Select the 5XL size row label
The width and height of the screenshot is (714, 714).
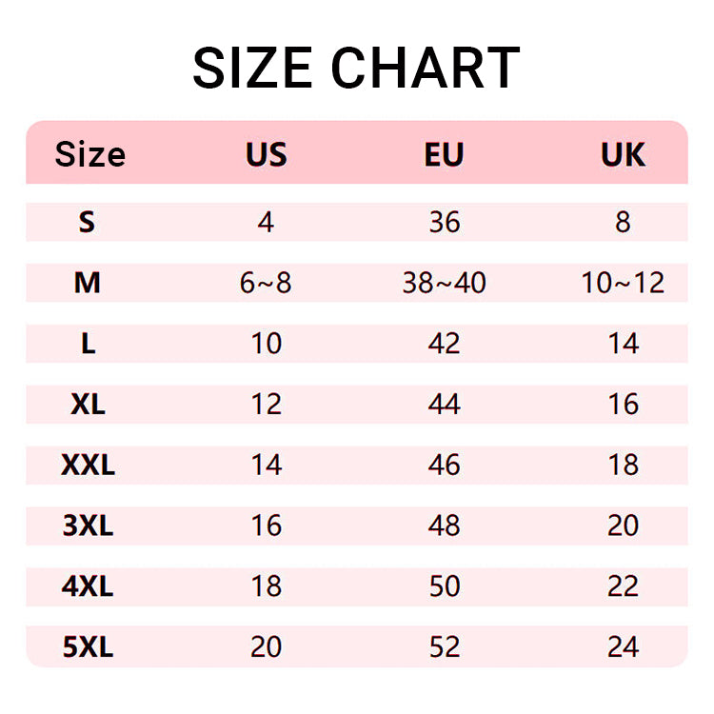coord(88,647)
